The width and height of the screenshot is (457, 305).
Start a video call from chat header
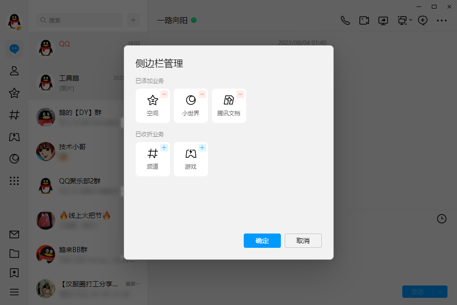[364, 20]
